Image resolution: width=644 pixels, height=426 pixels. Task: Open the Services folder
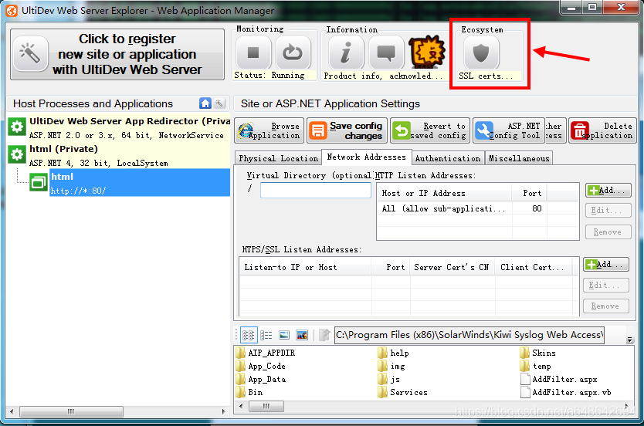[x=402, y=392]
